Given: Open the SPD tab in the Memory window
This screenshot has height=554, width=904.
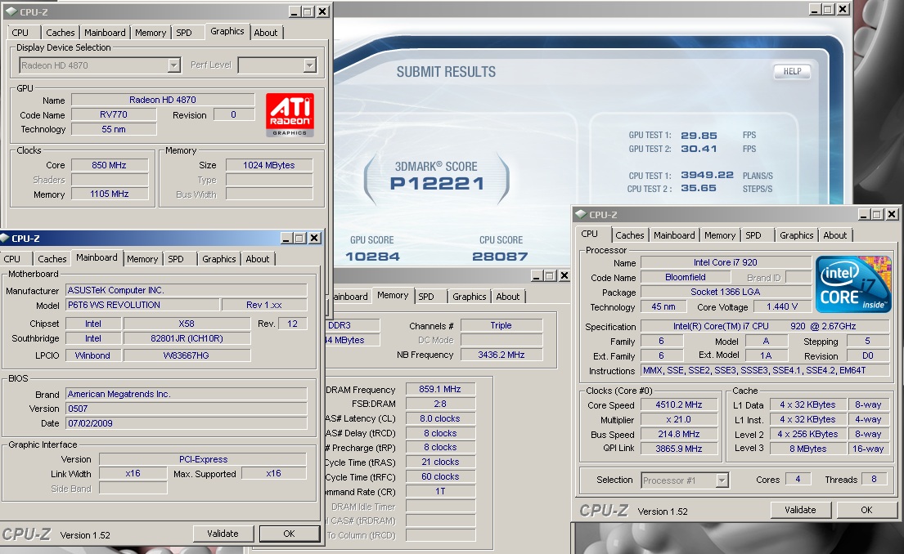Looking at the screenshot, I should (x=426, y=297).
